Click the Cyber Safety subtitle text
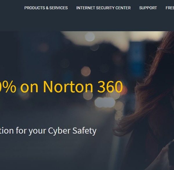The width and height of the screenshot is (174, 170). click(48, 131)
